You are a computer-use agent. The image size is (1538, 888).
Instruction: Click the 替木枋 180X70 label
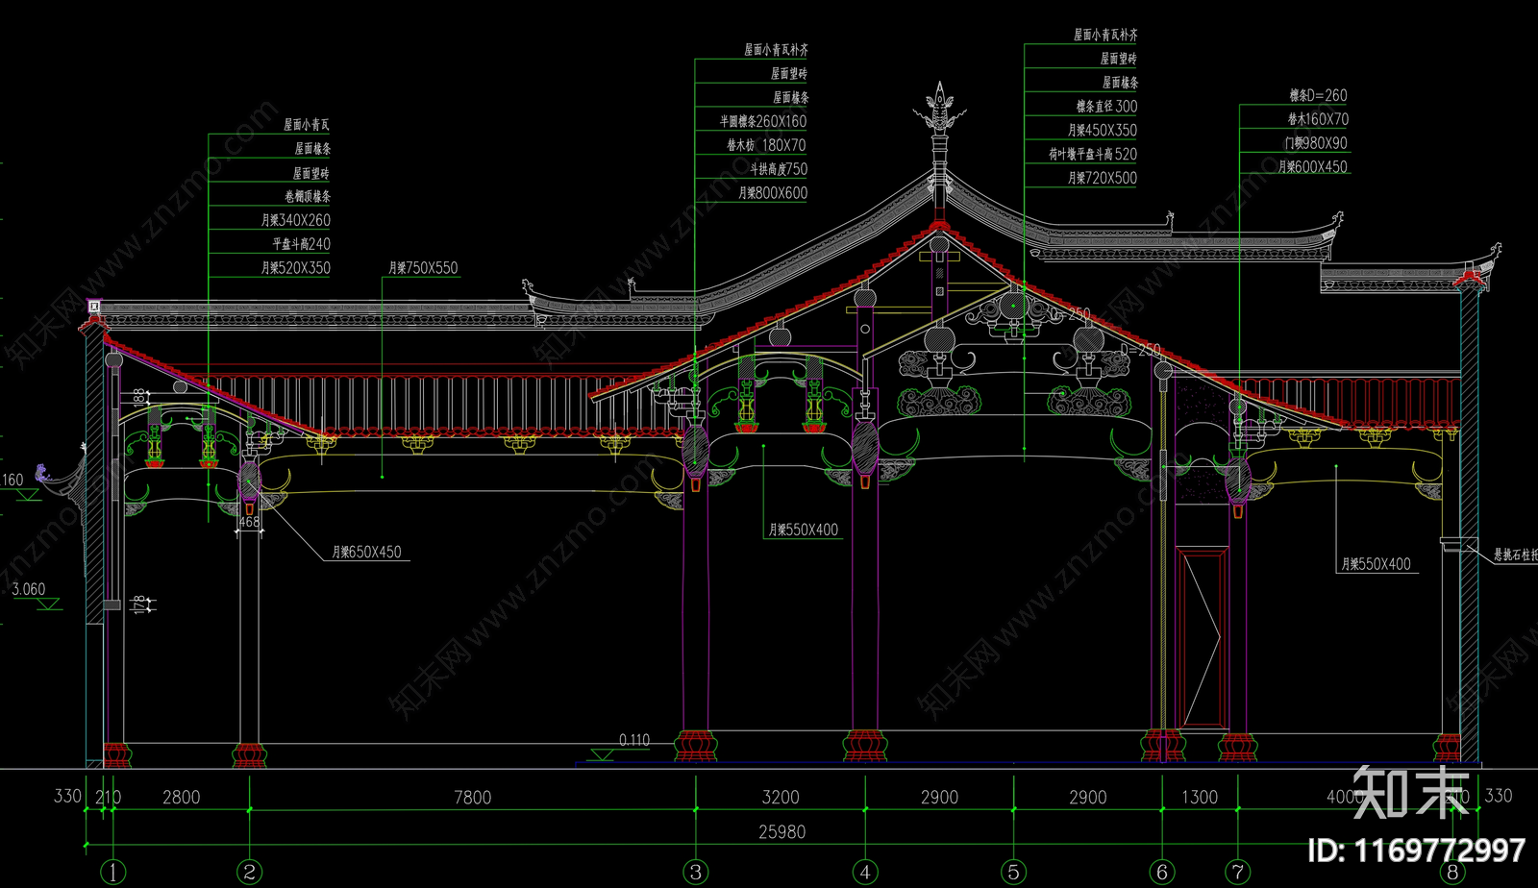click(x=766, y=145)
